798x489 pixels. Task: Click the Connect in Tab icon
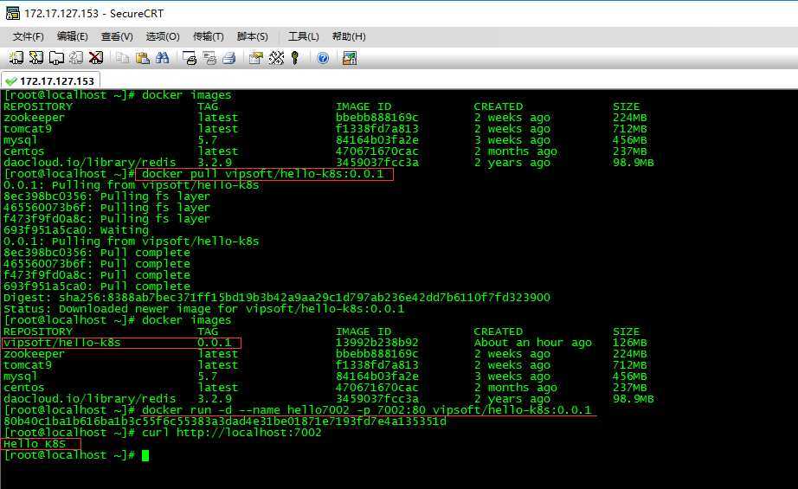coord(56,58)
